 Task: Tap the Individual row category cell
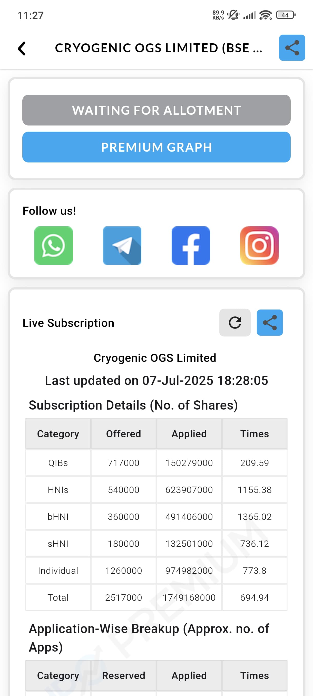tap(58, 571)
